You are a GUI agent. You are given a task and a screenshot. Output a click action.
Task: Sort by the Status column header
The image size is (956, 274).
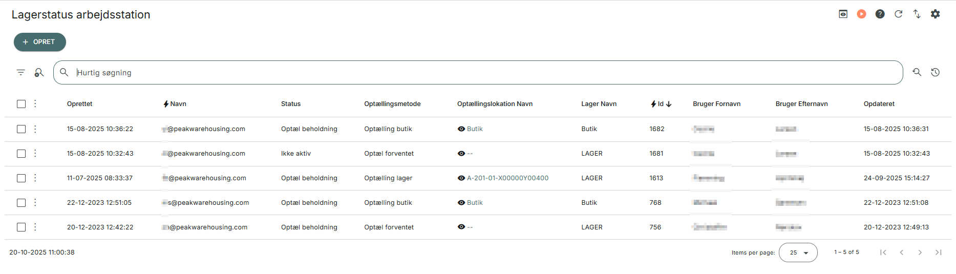coord(291,104)
